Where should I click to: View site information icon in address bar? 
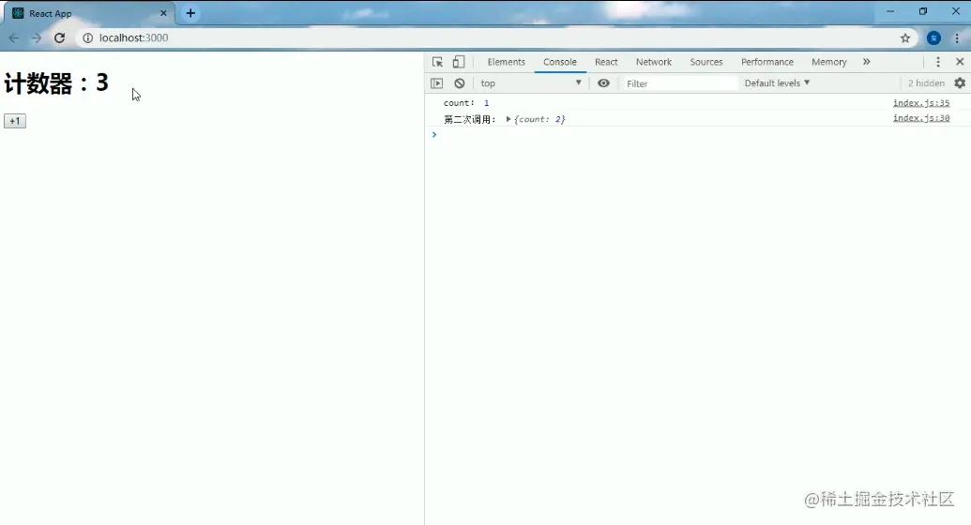point(88,37)
